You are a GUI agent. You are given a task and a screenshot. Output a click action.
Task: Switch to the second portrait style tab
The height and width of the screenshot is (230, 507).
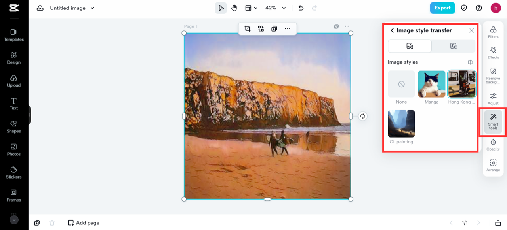(x=454, y=46)
